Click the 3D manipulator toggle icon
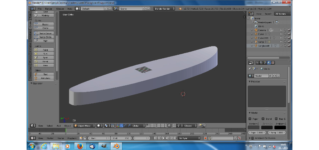The width and height of the screenshot is (319, 150). [117, 126]
